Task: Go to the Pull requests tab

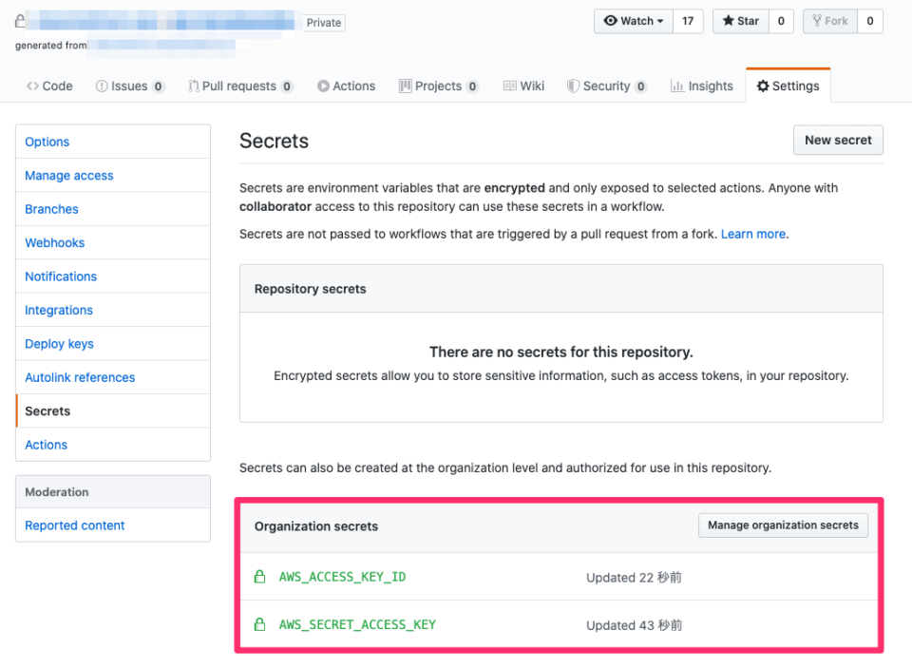Action: tap(240, 86)
